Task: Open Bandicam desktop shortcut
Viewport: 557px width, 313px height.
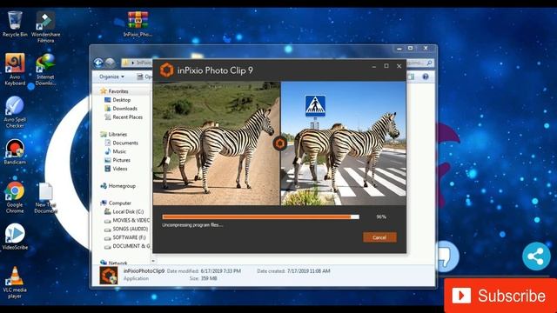Action: click(x=15, y=151)
